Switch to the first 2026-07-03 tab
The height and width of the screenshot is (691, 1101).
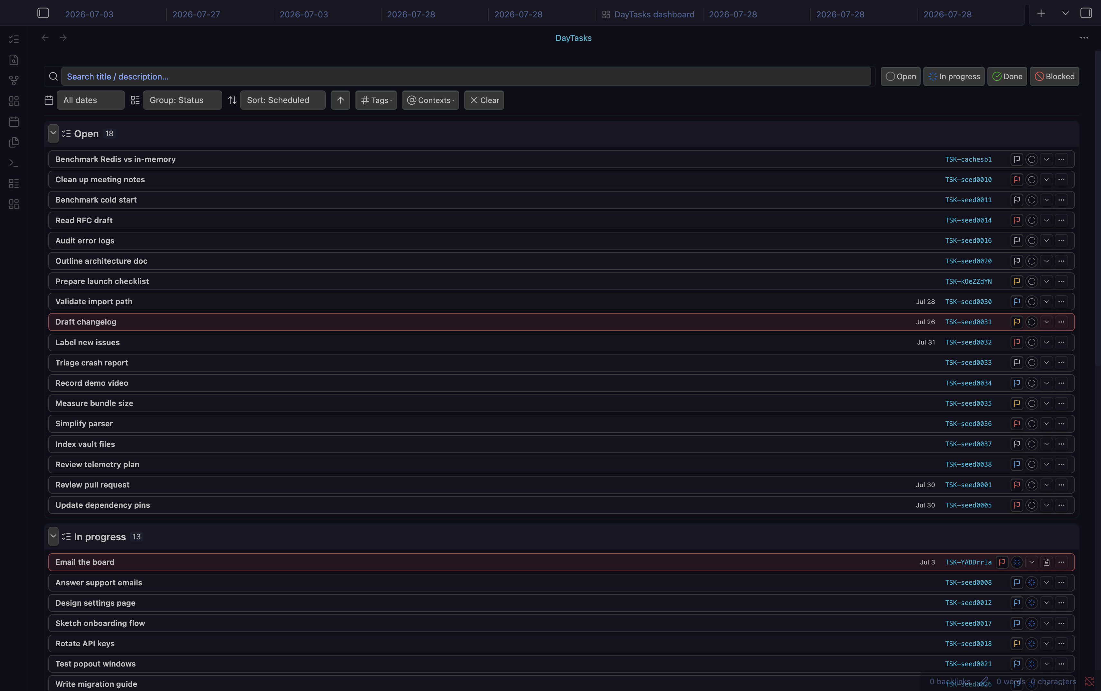pyautogui.click(x=89, y=14)
